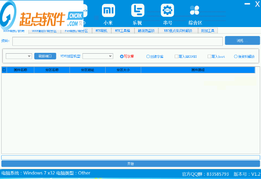Viewport: 261px width, 179px height.
Task: Minimize the window with the dash button
Action: click(247, 4)
